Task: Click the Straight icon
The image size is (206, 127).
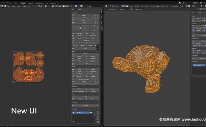Action: click(x=87, y=56)
